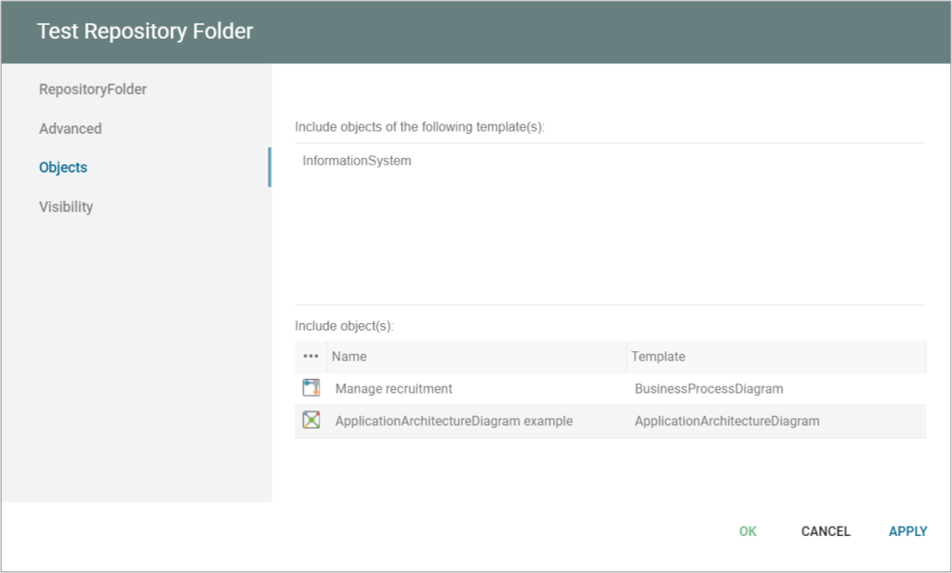Click OK to confirm folder settings

tap(747, 531)
